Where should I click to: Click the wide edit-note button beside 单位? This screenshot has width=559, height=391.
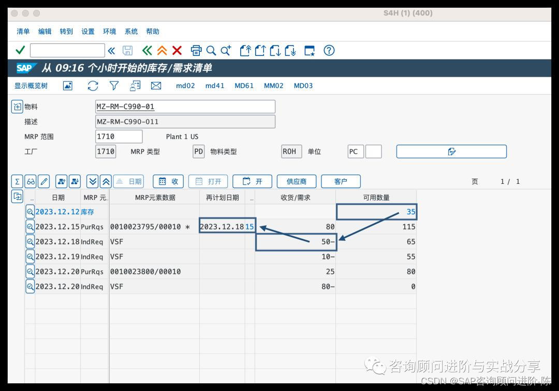click(x=451, y=152)
